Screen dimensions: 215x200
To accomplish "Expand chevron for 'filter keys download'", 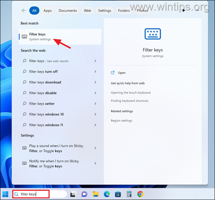I will tap(95, 82).
